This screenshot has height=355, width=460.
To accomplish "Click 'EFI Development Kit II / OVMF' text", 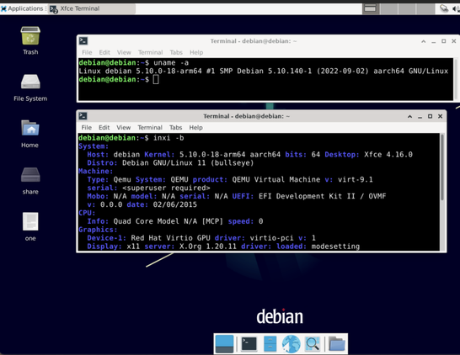I will pyautogui.click(x=322, y=196).
